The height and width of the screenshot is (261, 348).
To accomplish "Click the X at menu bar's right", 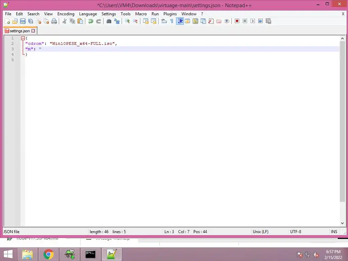I will pyautogui.click(x=343, y=14).
